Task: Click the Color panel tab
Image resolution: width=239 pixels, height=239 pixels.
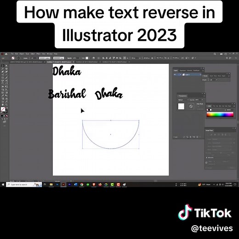Action: point(209,106)
